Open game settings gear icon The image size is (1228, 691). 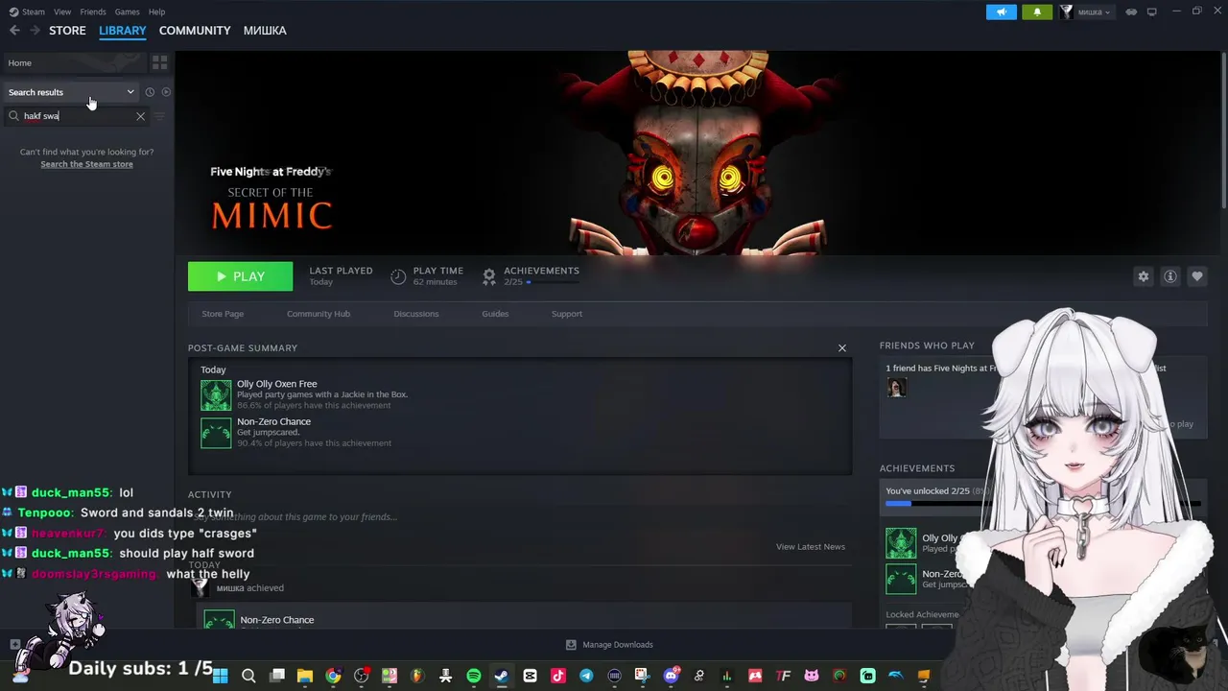[x=1143, y=276]
